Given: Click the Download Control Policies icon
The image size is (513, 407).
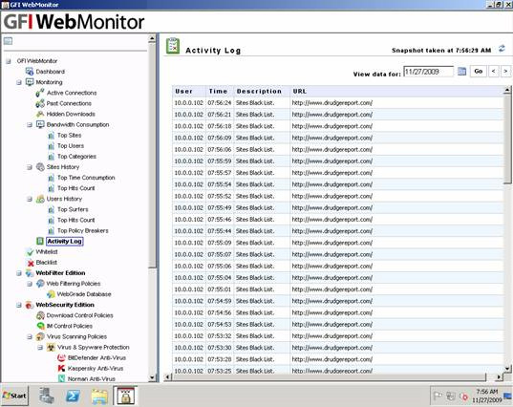Looking at the screenshot, I should point(40,315).
